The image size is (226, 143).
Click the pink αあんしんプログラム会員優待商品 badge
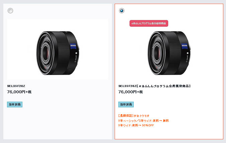point(149,23)
